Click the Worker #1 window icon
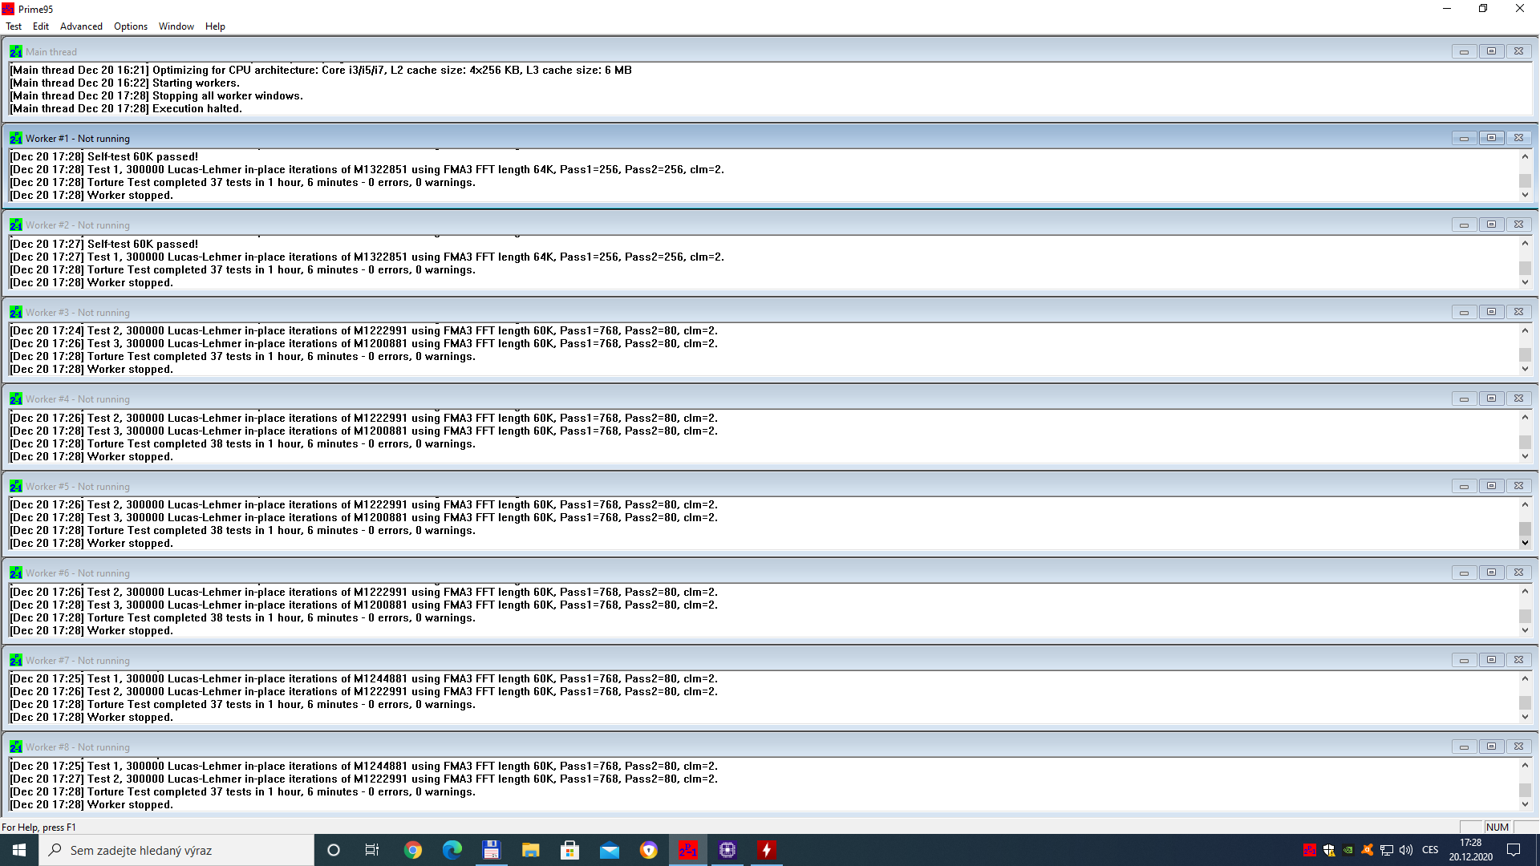1540x866 pixels. (15, 138)
